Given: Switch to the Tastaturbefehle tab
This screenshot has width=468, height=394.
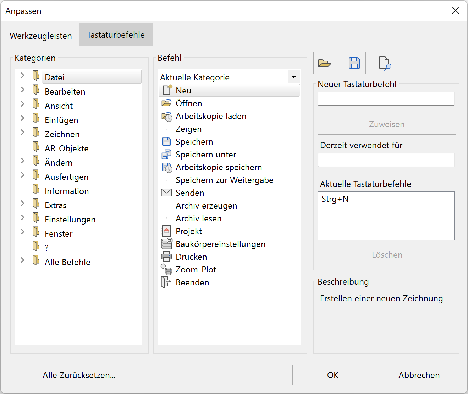Looking at the screenshot, I should tap(116, 34).
